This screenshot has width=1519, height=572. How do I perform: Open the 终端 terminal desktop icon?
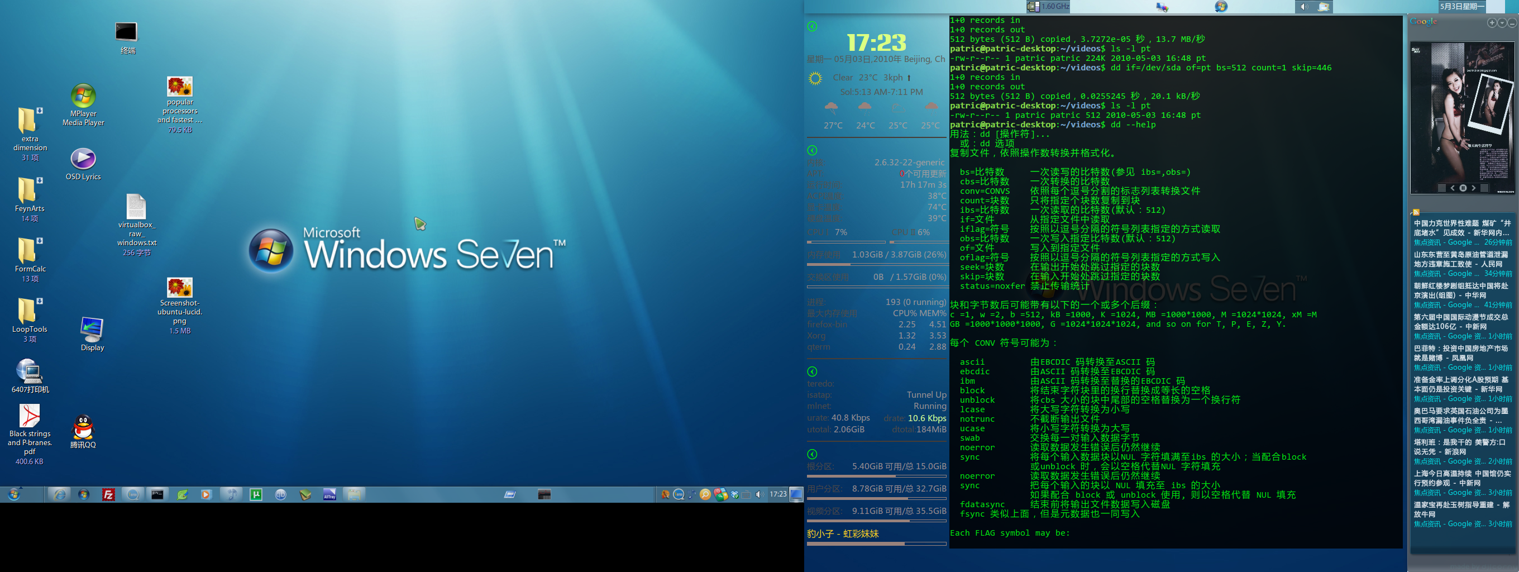click(x=126, y=32)
